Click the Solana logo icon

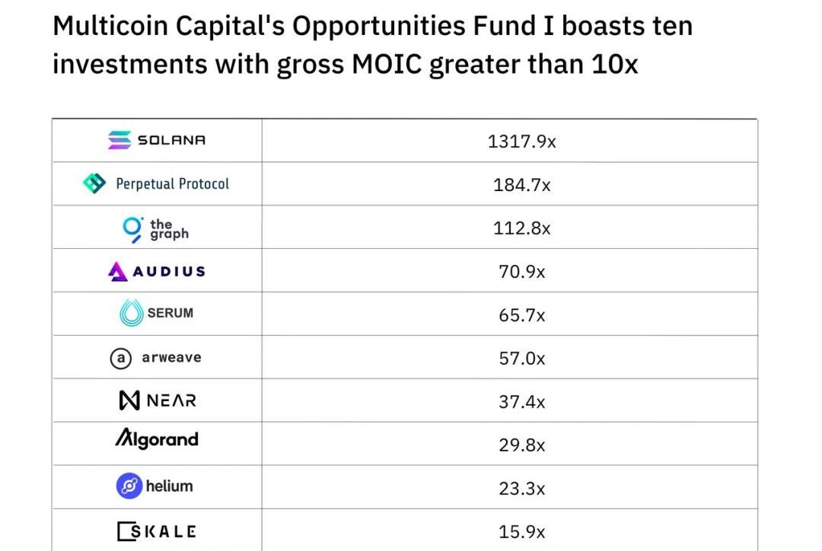click(x=119, y=140)
